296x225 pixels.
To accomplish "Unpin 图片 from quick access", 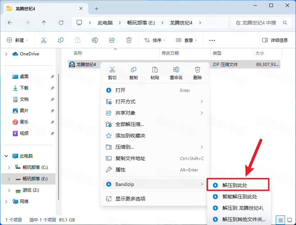I will pyautogui.click(x=53, y=111).
